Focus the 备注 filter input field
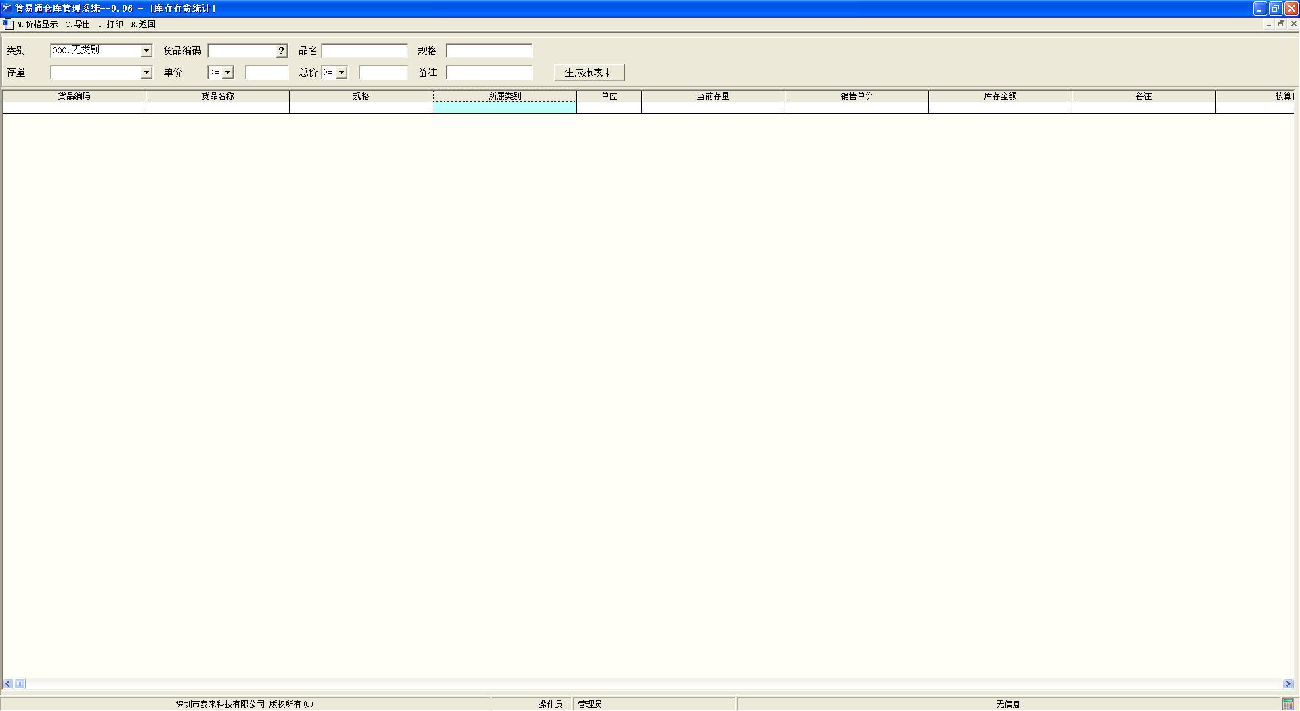1300x711 pixels. point(490,72)
